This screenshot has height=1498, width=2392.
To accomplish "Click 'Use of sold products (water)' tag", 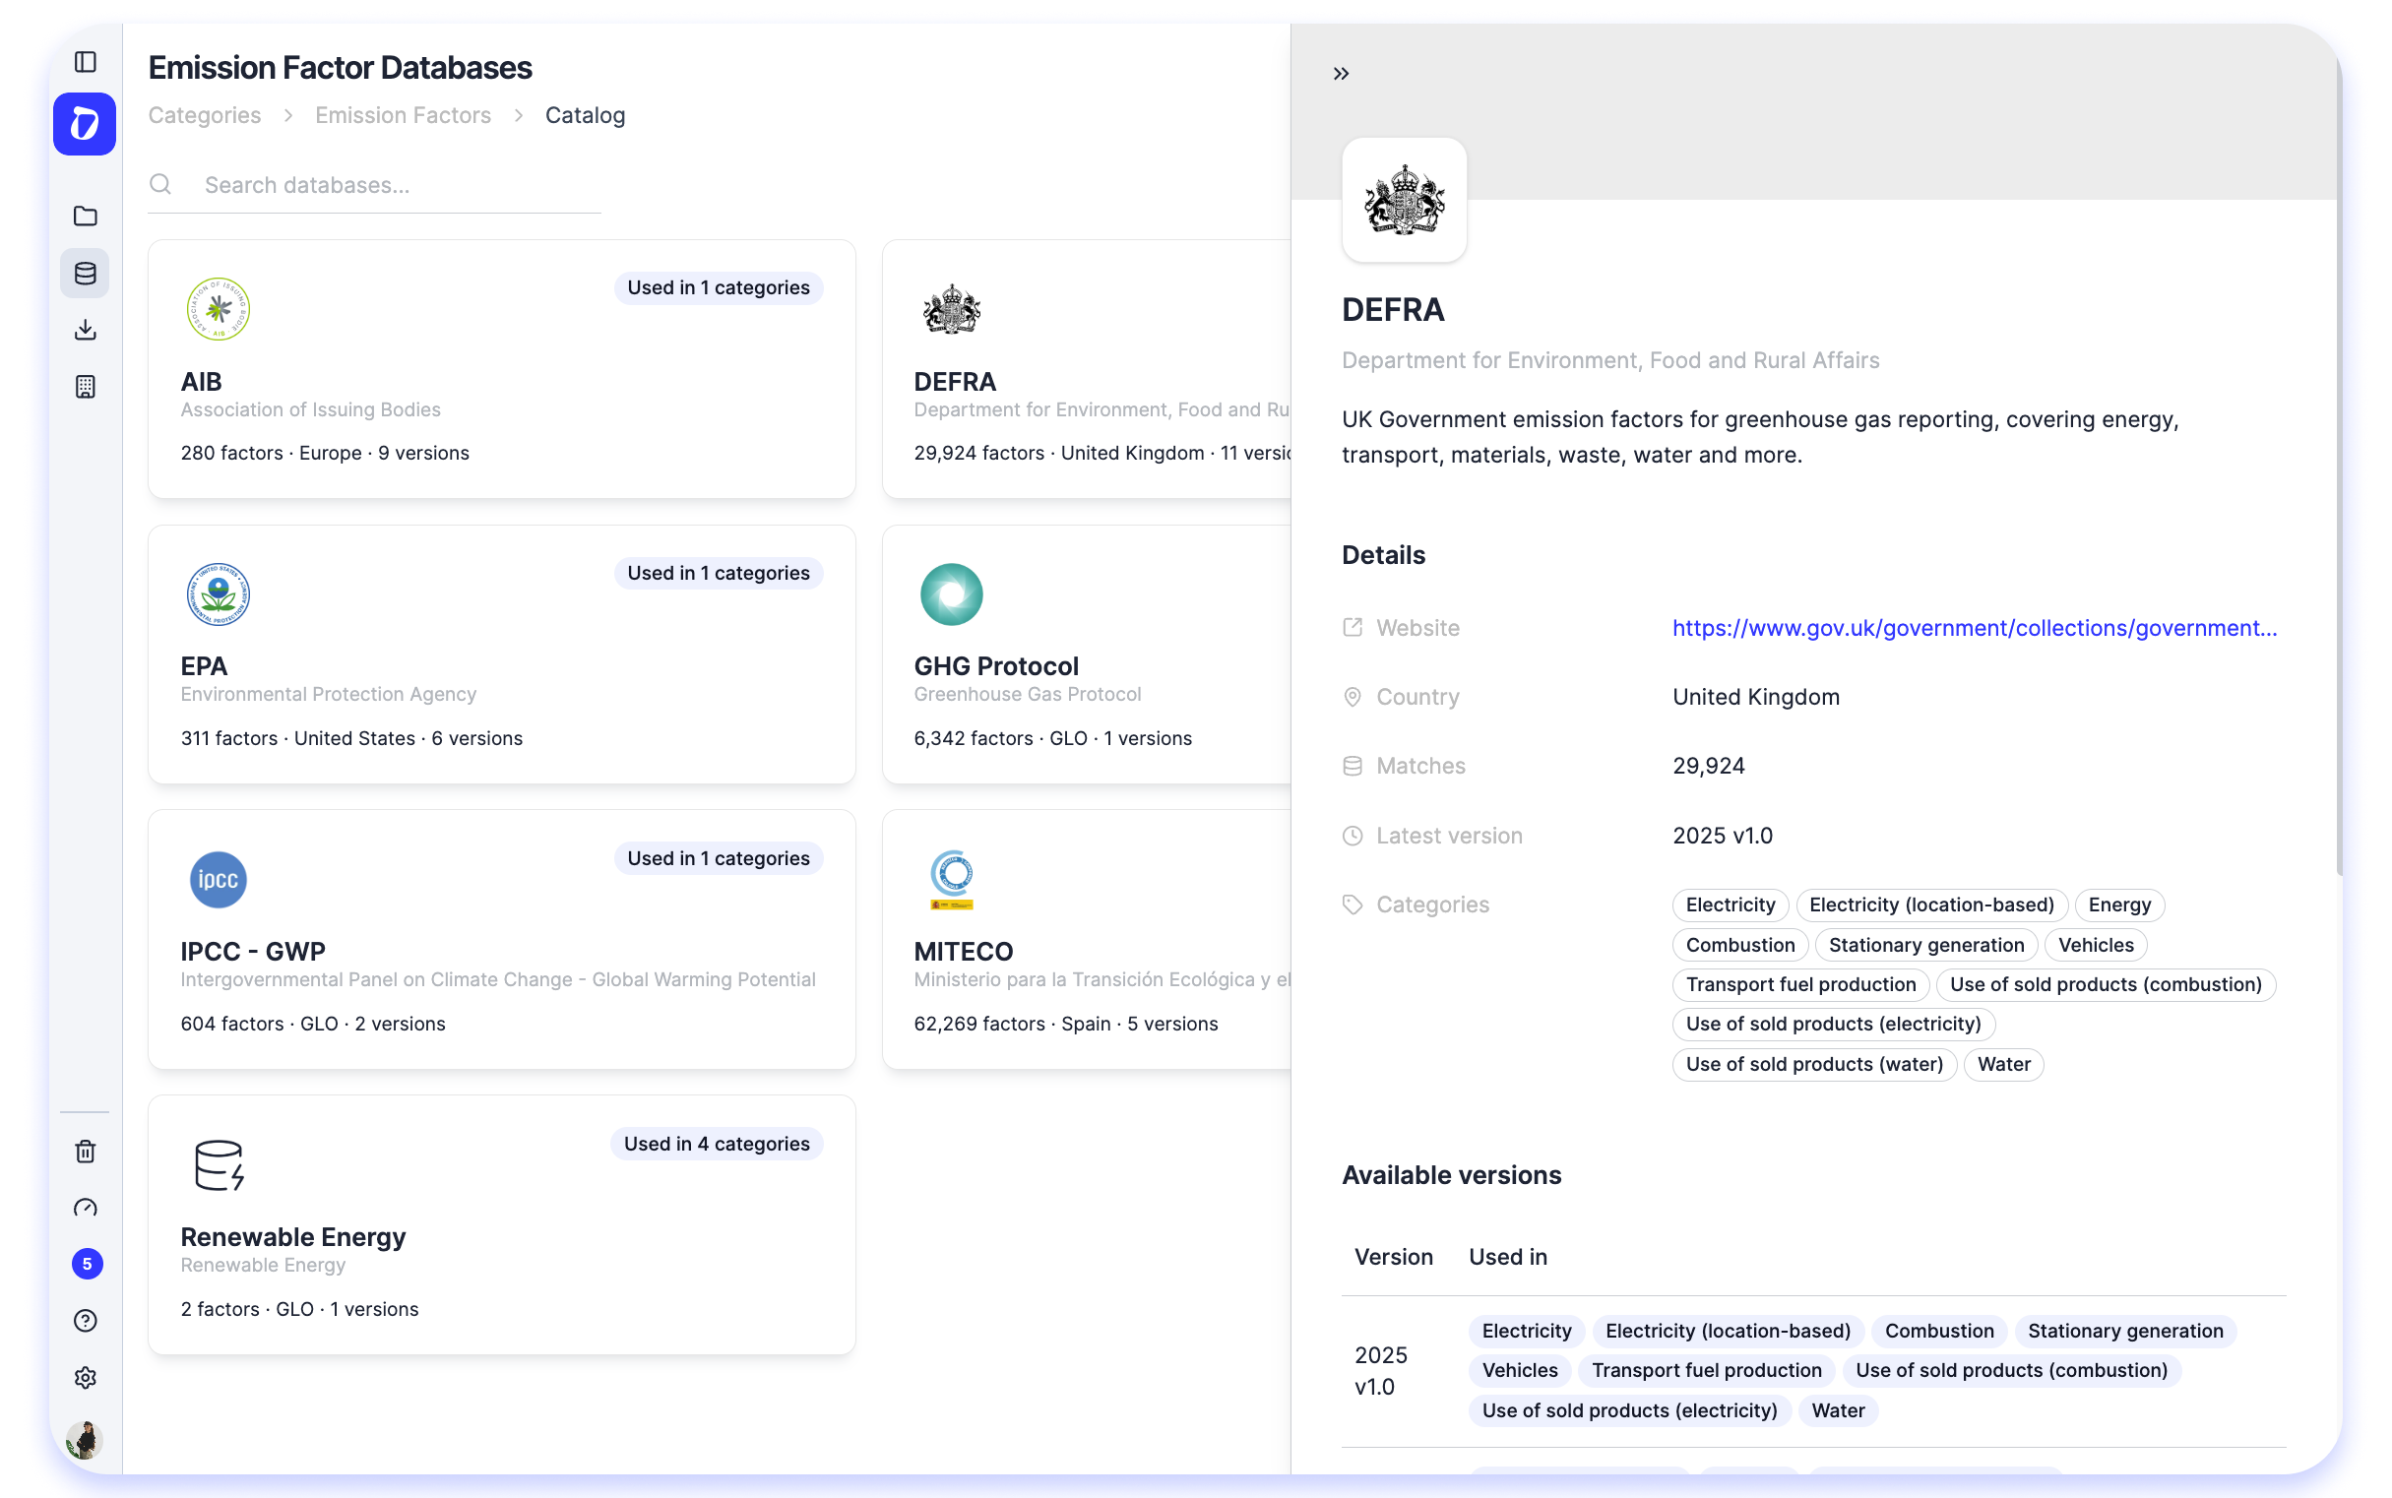I will click(x=1814, y=1064).
